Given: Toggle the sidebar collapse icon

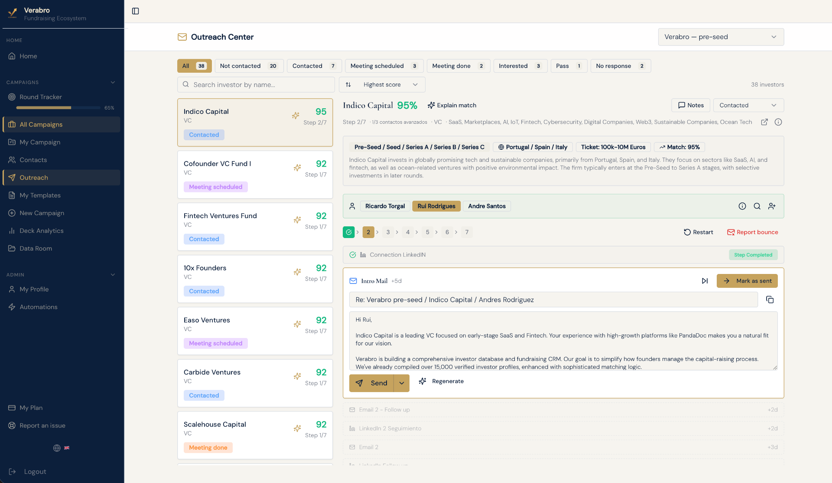Looking at the screenshot, I should coord(135,11).
